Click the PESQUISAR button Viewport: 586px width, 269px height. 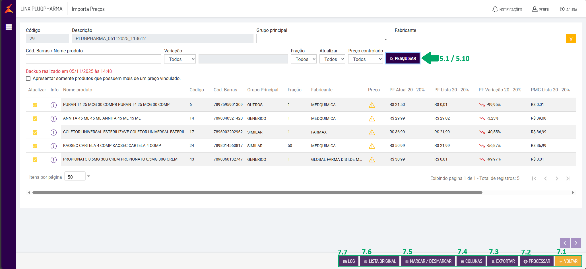403,58
